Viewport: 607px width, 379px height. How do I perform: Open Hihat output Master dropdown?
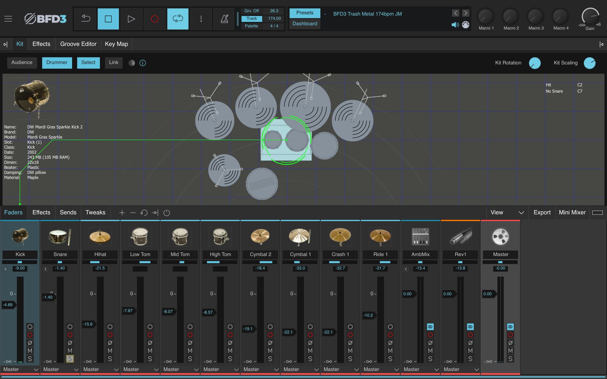(x=100, y=369)
